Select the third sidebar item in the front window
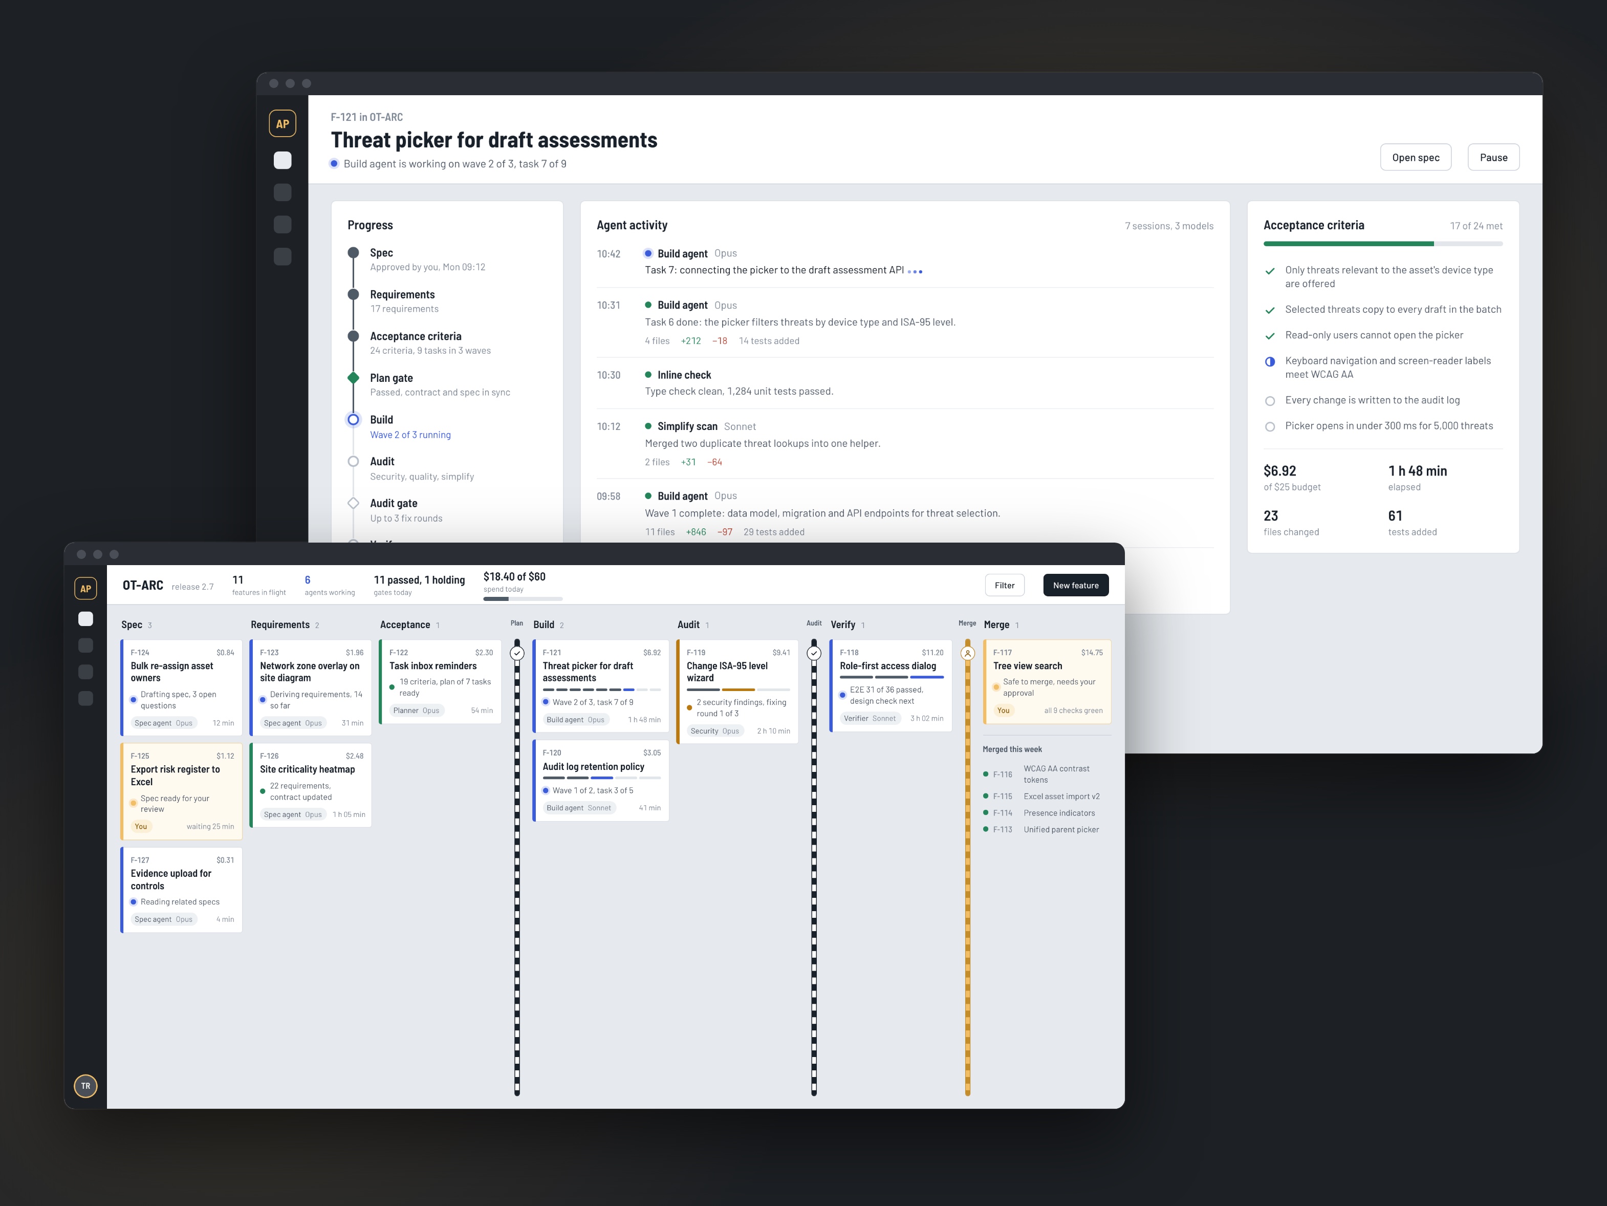This screenshot has height=1206, width=1607. pos(86,672)
